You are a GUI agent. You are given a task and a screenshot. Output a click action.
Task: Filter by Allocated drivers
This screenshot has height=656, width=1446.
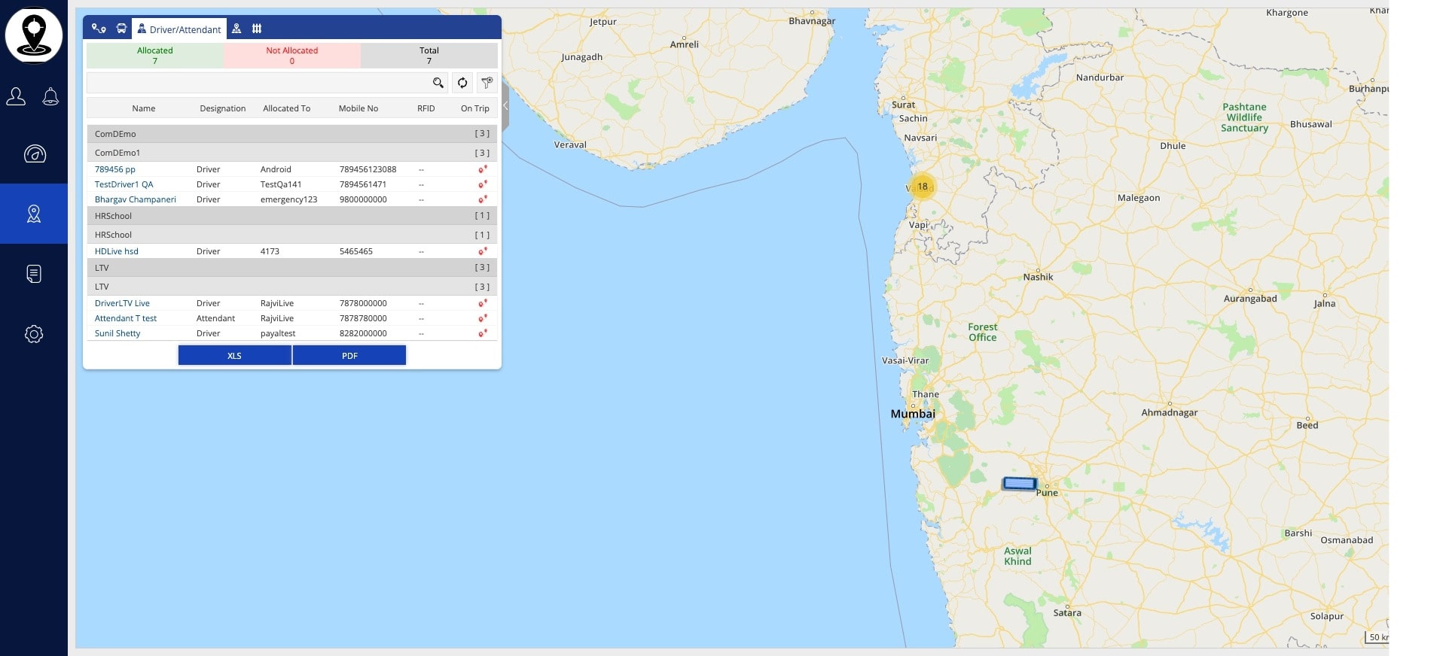[155, 56]
